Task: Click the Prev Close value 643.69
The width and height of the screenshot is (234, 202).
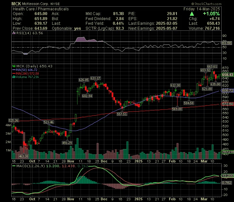Action: coord(41,28)
